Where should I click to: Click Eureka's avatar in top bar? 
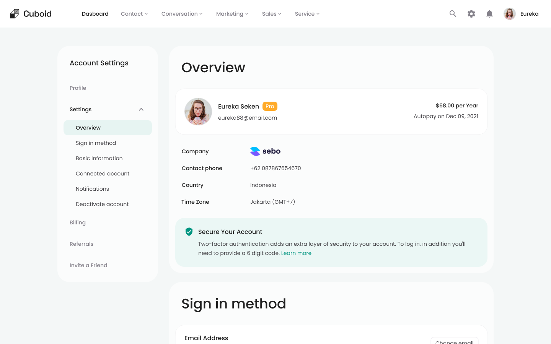click(x=509, y=14)
